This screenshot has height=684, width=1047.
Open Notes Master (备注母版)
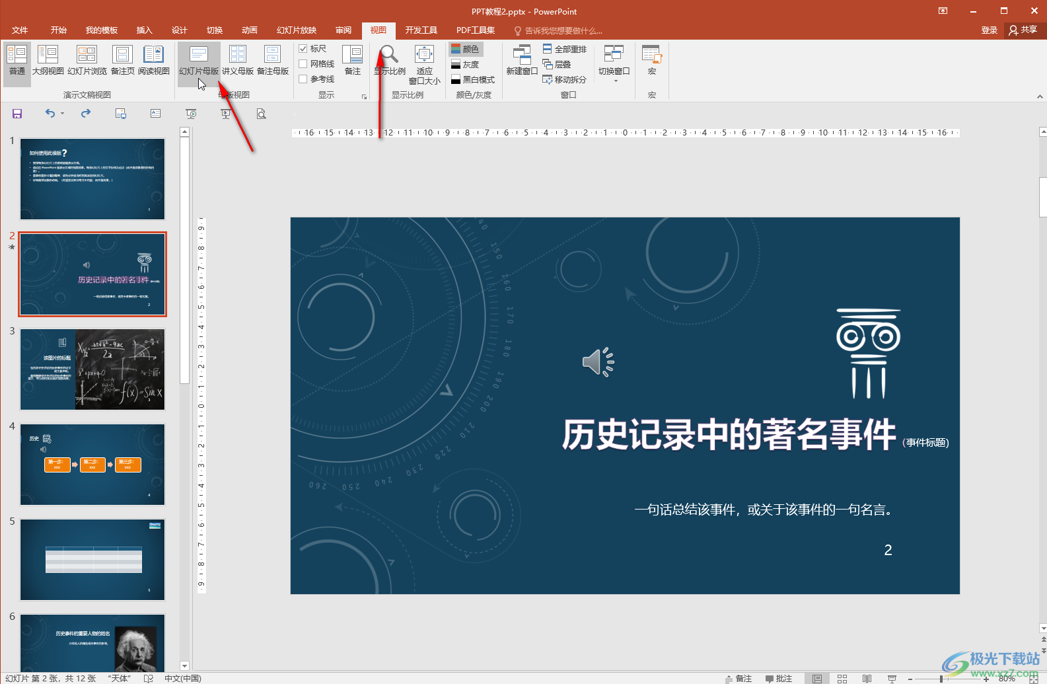(272, 61)
